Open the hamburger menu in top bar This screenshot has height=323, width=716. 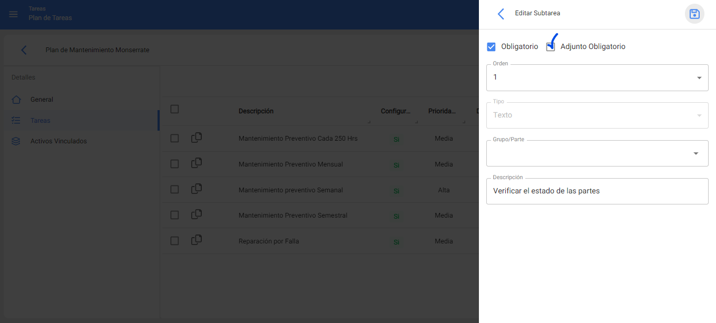(x=13, y=14)
